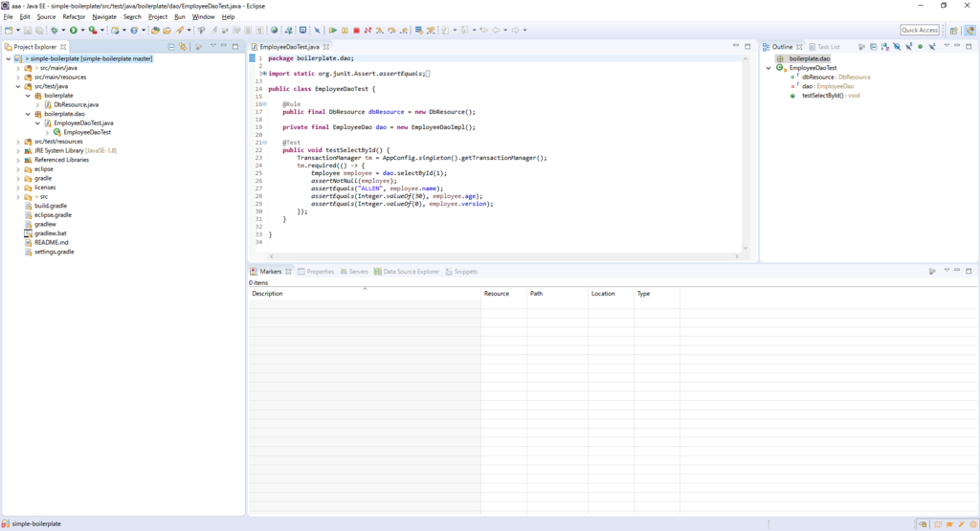Viewport: 980px width, 531px height.
Task: Click the Back navigation arrow icon
Action: click(497, 30)
